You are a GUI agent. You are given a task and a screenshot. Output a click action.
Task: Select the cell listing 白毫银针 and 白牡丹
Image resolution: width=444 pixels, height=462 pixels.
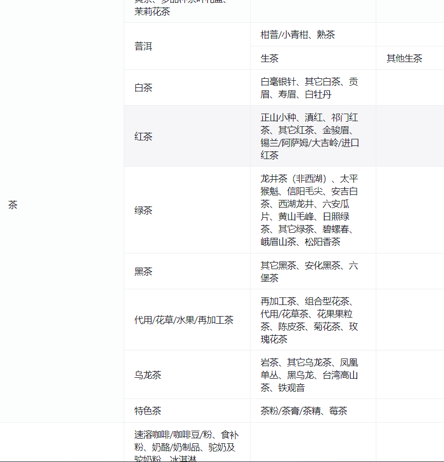pos(309,88)
